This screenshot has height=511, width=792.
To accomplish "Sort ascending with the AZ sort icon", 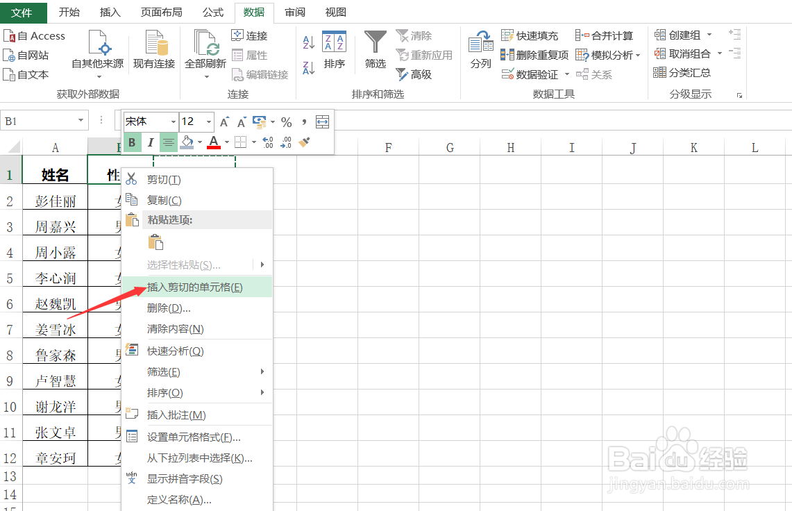I will [x=307, y=43].
